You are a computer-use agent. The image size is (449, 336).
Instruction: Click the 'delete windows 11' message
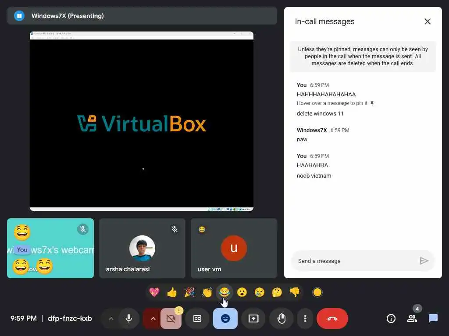pyautogui.click(x=320, y=113)
